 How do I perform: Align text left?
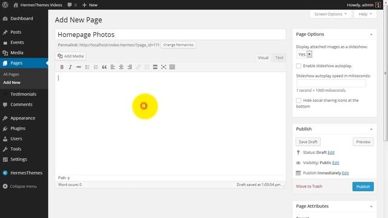point(113,67)
